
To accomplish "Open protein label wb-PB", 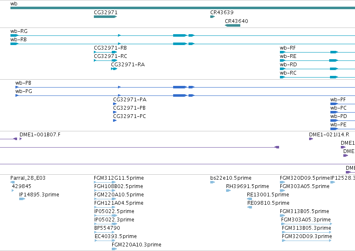I will 23,83.
